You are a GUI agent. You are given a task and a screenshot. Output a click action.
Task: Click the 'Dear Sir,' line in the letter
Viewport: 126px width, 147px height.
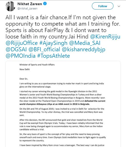[24, 79]
